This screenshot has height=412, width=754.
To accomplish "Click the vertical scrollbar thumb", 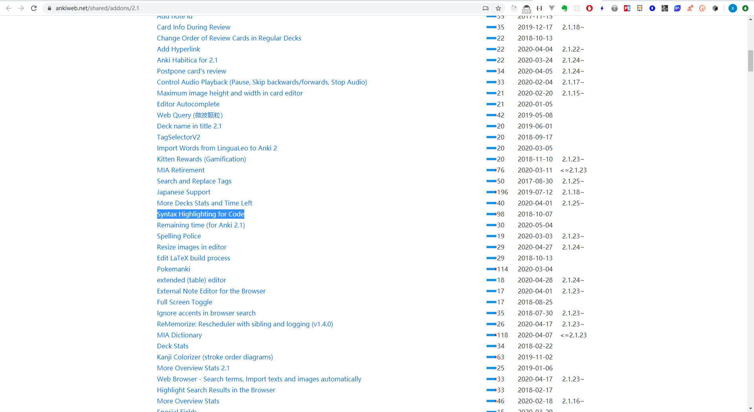I will coord(750,61).
